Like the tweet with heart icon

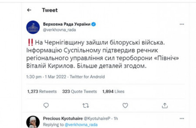[125, 105]
